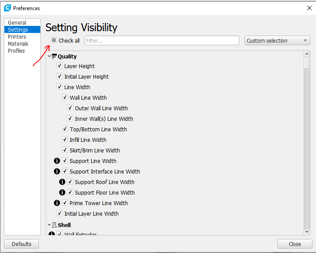Click the info icon beside Support Line Width

pyautogui.click(x=57, y=161)
